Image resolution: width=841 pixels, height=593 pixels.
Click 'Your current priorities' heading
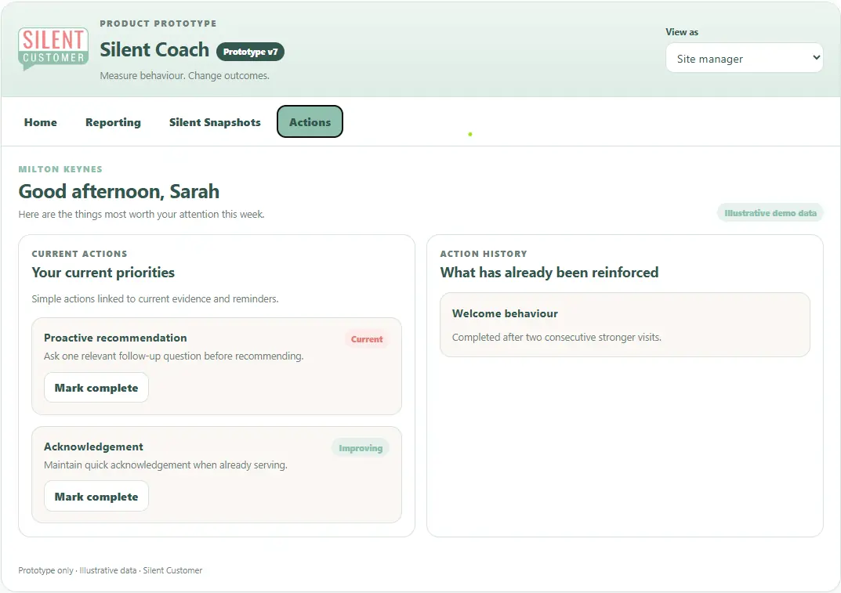[x=103, y=273]
